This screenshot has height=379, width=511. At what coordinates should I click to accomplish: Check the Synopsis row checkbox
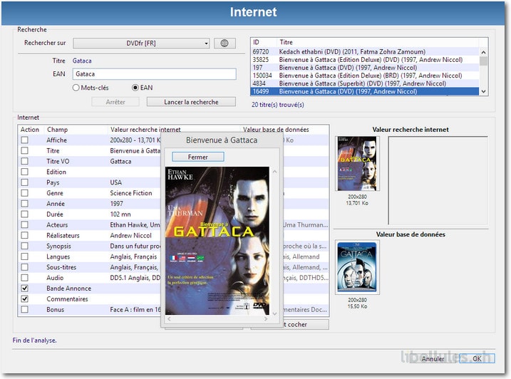click(x=24, y=246)
